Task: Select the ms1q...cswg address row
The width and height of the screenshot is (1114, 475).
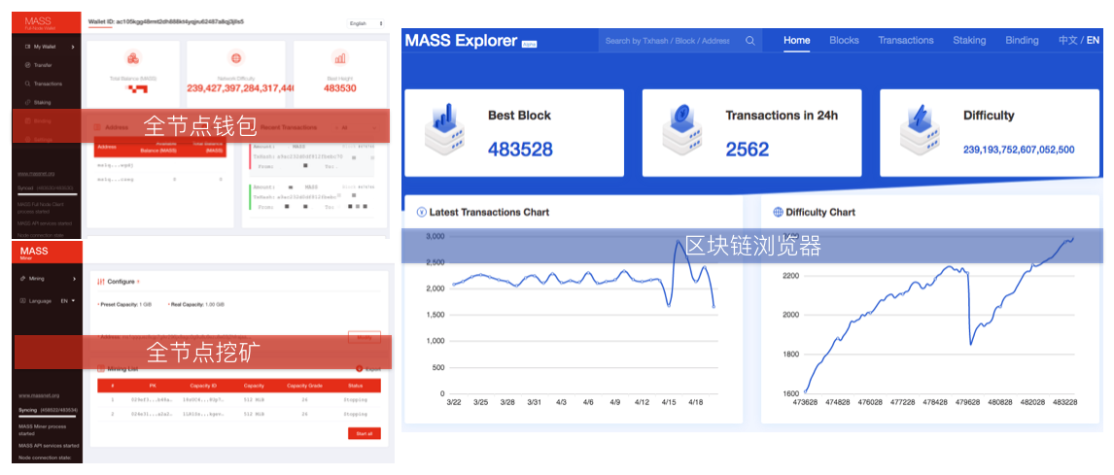Action: pos(160,180)
